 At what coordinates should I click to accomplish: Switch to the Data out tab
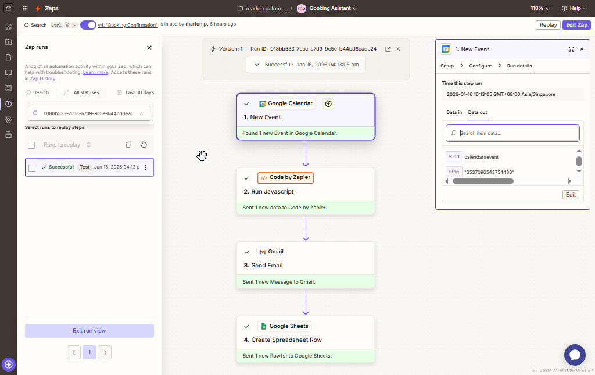478,112
